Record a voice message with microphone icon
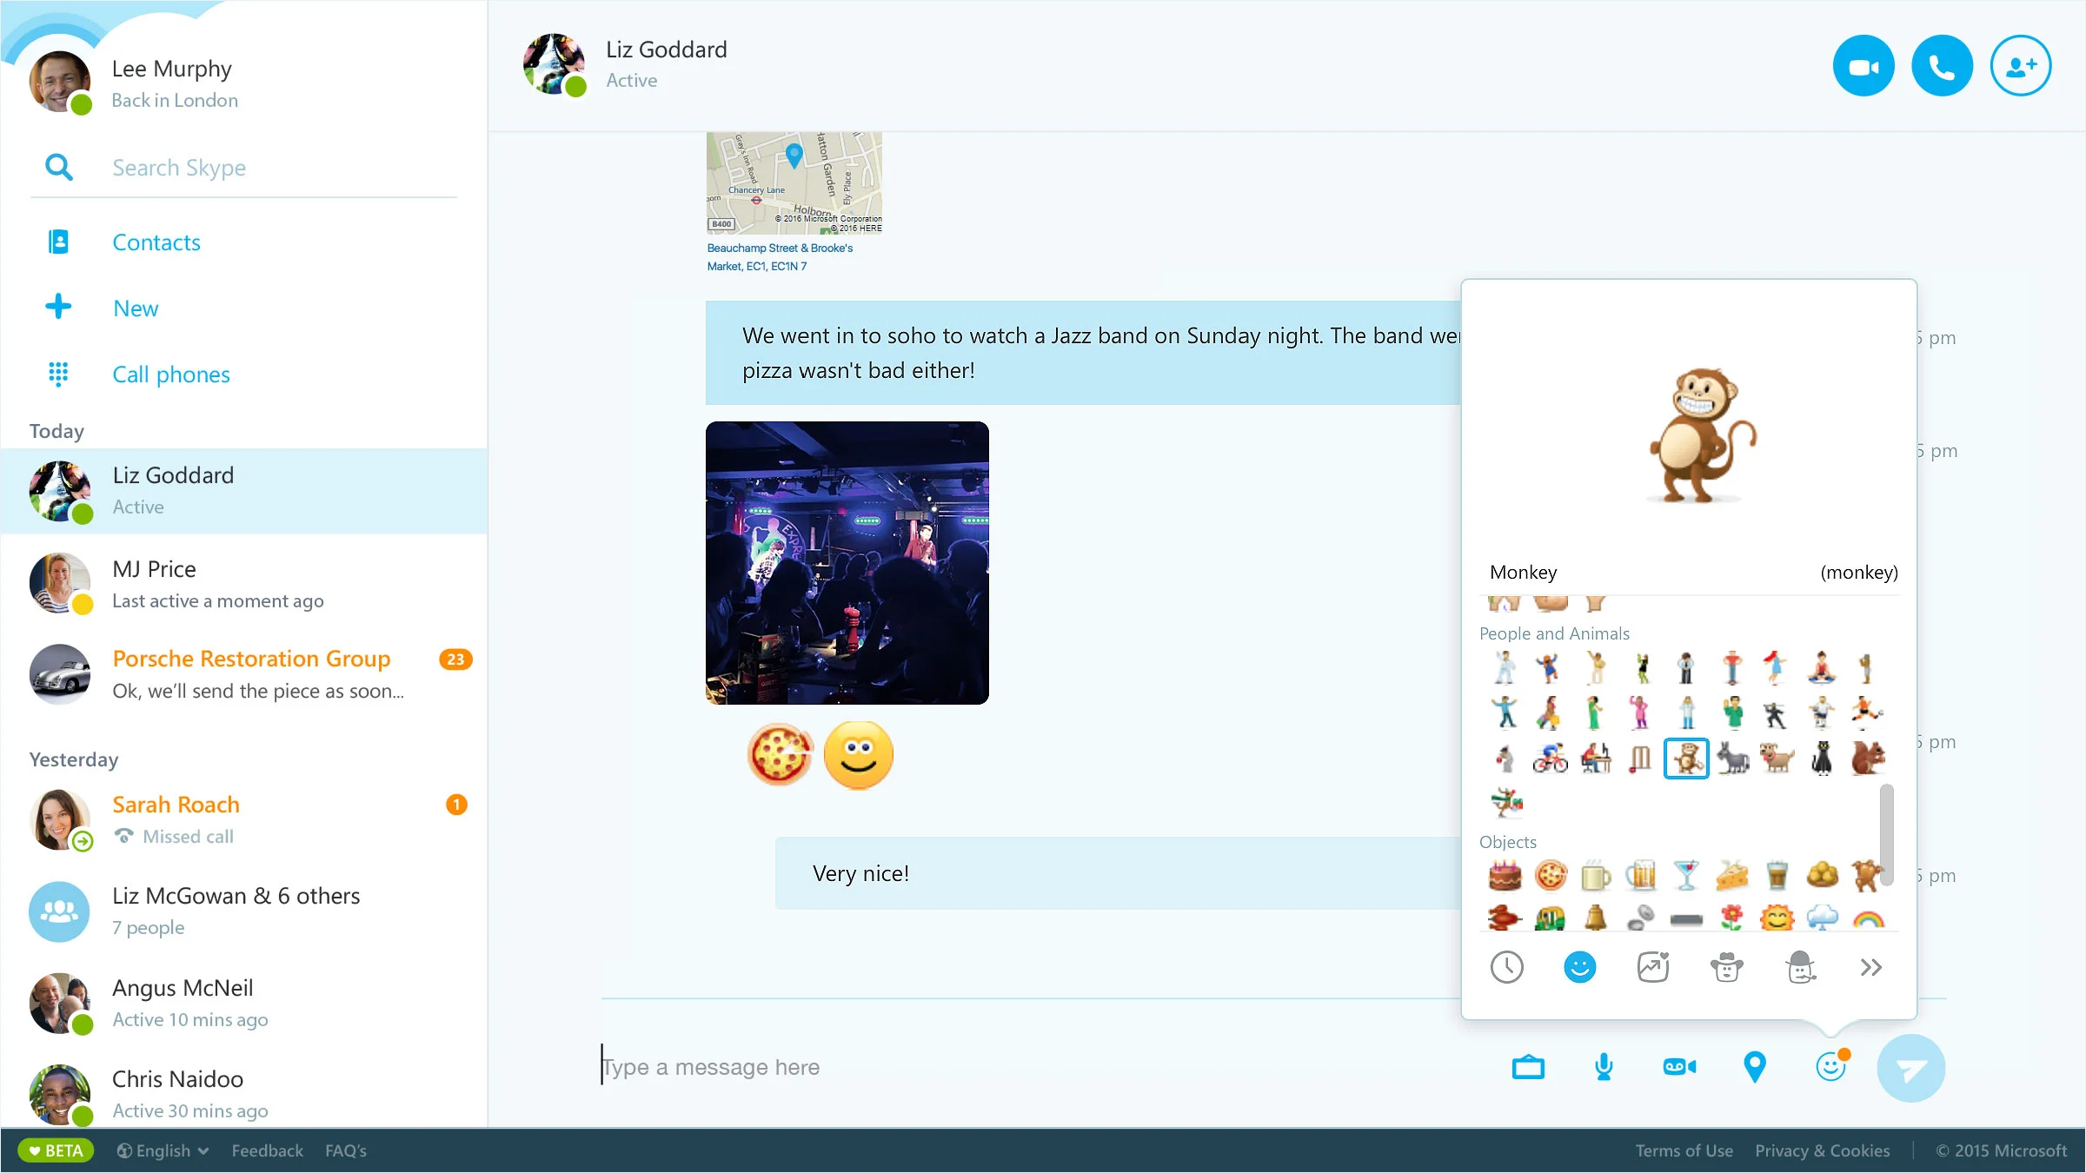The width and height of the screenshot is (2086, 1173). [1604, 1067]
